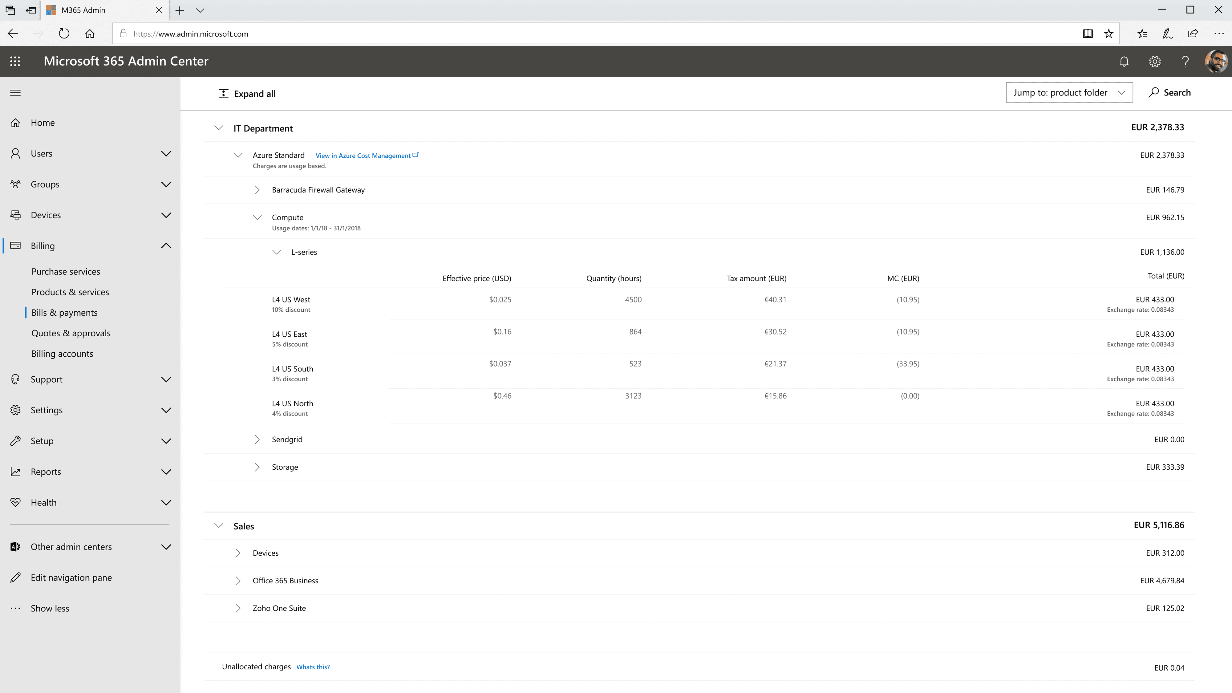The image size is (1232, 693).
Task: Click Expand all
Action: (x=247, y=94)
